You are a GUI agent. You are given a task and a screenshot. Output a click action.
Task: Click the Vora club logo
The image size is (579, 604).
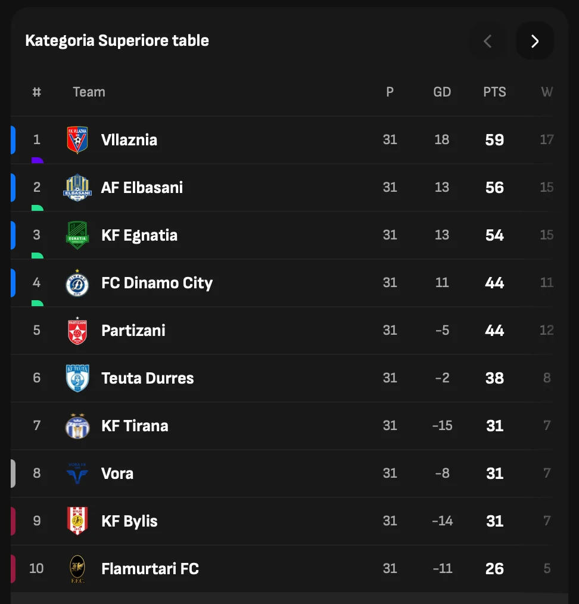coord(77,474)
